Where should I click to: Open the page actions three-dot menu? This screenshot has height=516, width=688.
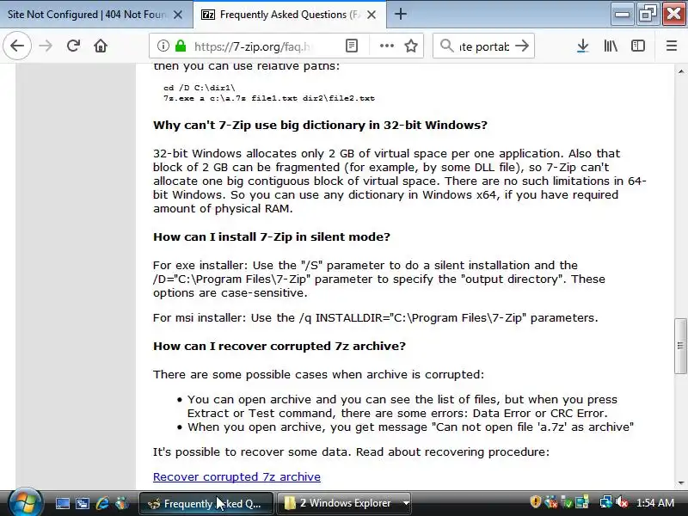tap(386, 46)
